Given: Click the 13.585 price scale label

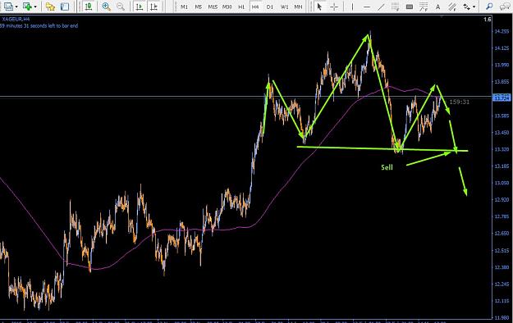Looking at the screenshot, I should click(x=502, y=116).
